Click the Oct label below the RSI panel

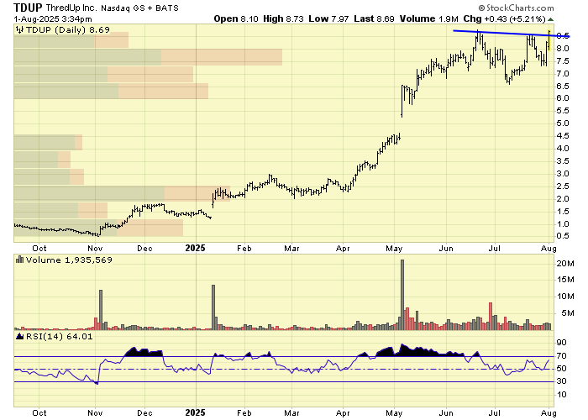39,413
